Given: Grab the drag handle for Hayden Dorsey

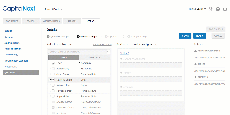Looking at the screenshot, I should 50,91.
